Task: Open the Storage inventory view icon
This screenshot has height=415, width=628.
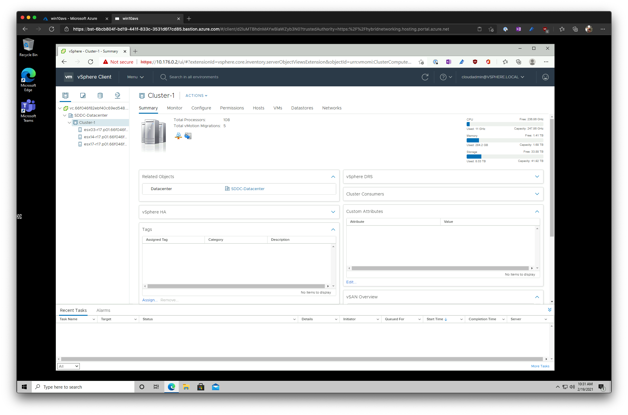Action: (100, 95)
